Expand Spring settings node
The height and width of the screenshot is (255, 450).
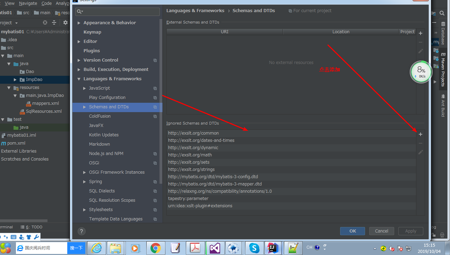point(85,182)
